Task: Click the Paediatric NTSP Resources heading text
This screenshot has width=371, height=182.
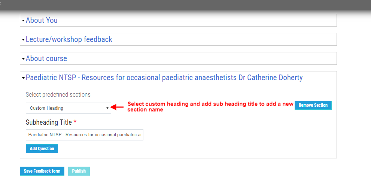Action: [x=164, y=78]
